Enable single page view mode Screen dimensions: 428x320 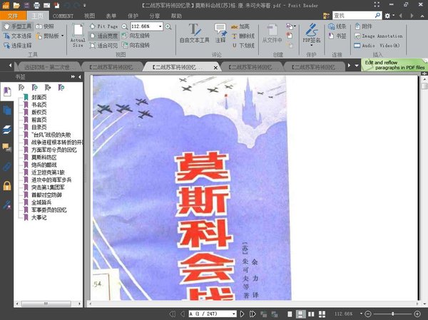click(290, 314)
